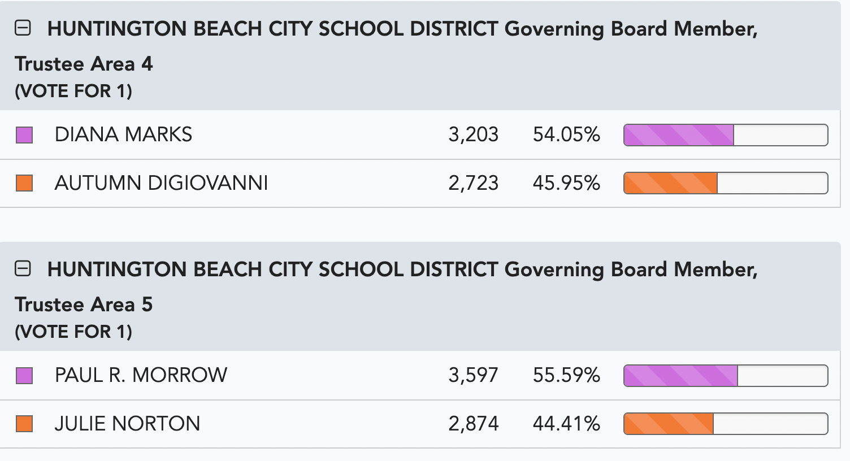
Task: Select the DIANA MARKS candidate name
Action: (123, 134)
